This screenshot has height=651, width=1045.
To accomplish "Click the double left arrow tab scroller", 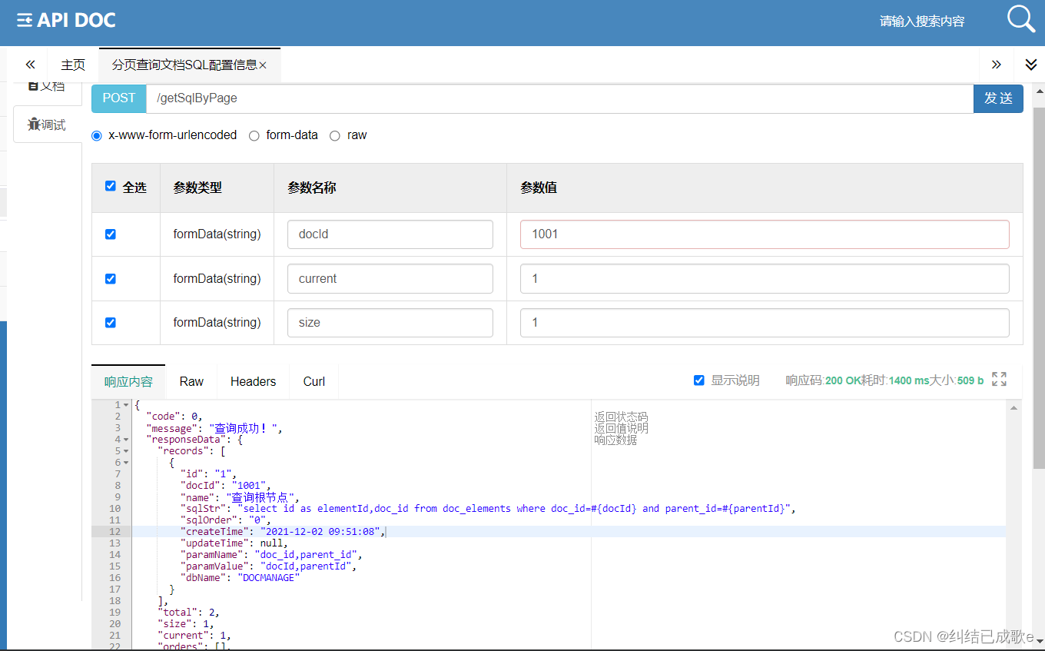I will tap(31, 65).
